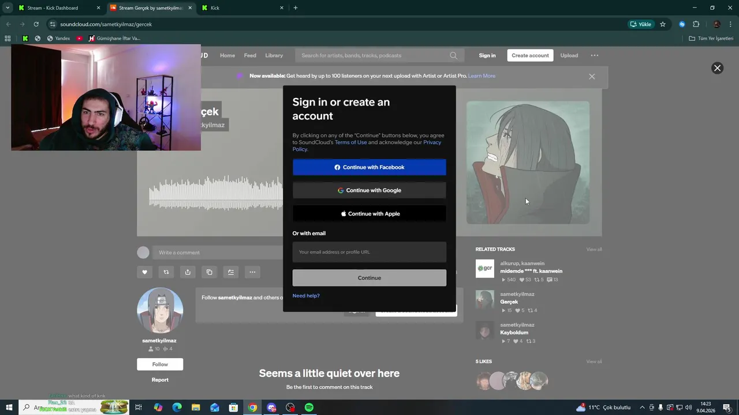This screenshot has width=739, height=415.
Task: Open the Library tab
Action: pyautogui.click(x=274, y=55)
